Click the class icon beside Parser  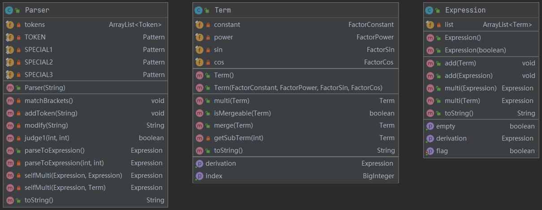tap(9, 10)
